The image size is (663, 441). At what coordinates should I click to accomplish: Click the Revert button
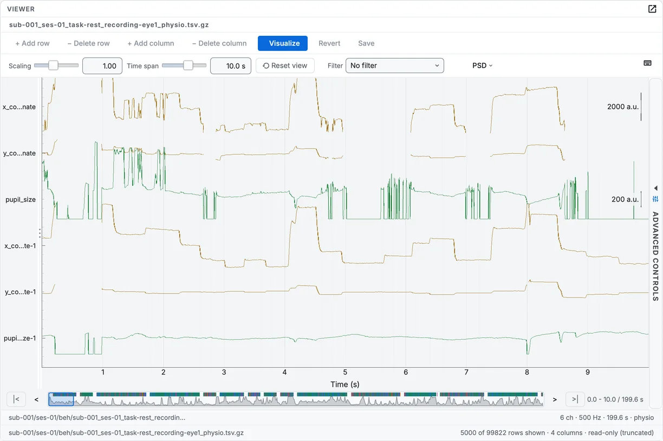coord(329,43)
